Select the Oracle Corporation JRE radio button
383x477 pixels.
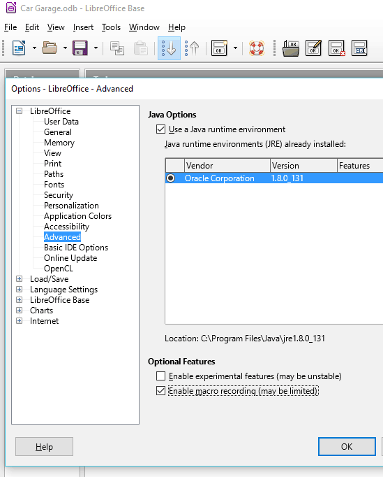coord(170,178)
